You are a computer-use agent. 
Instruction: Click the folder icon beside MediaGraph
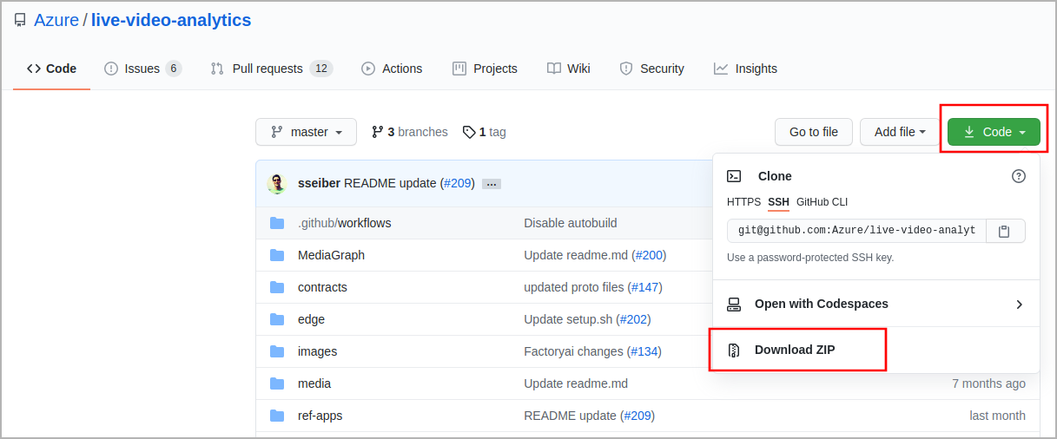click(277, 255)
